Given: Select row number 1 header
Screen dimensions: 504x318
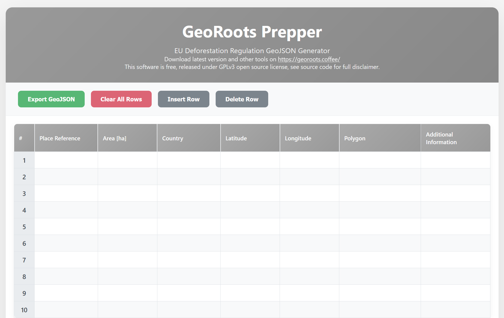Looking at the screenshot, I should point(24,160).
